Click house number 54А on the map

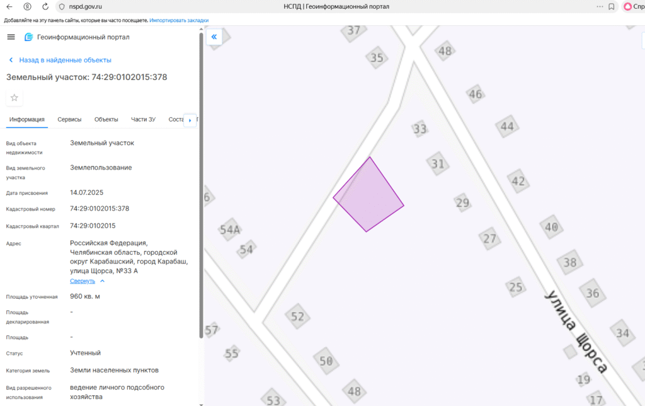click(229, 229)
